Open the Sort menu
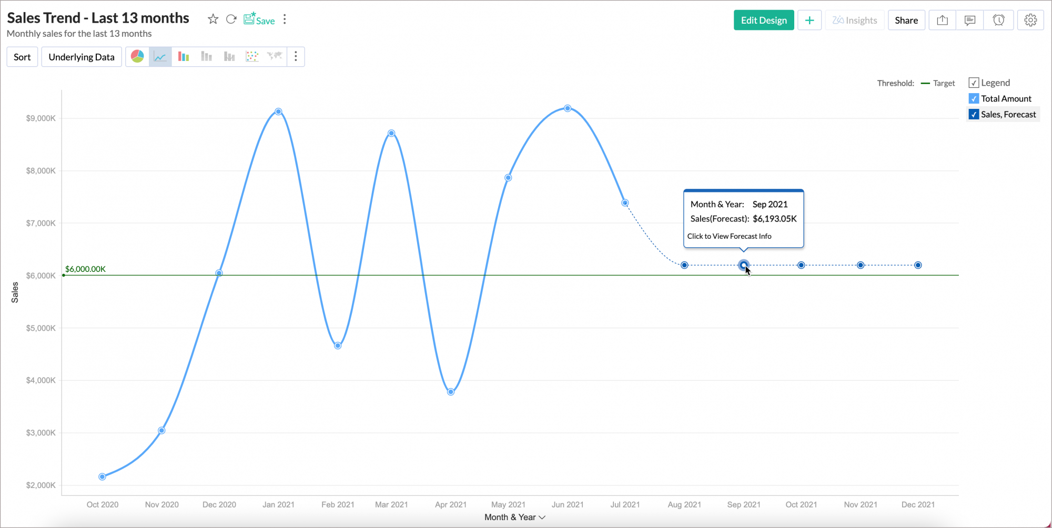 [x=22, y=56]
